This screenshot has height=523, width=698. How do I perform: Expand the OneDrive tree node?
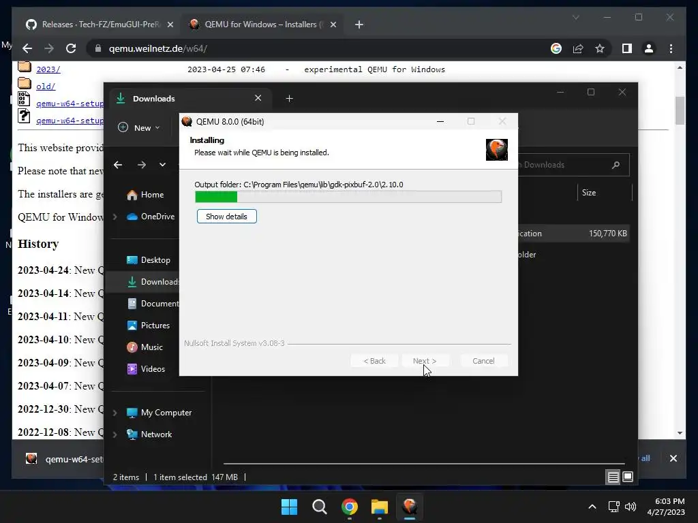pyautogui.click(x=115, y=217)
